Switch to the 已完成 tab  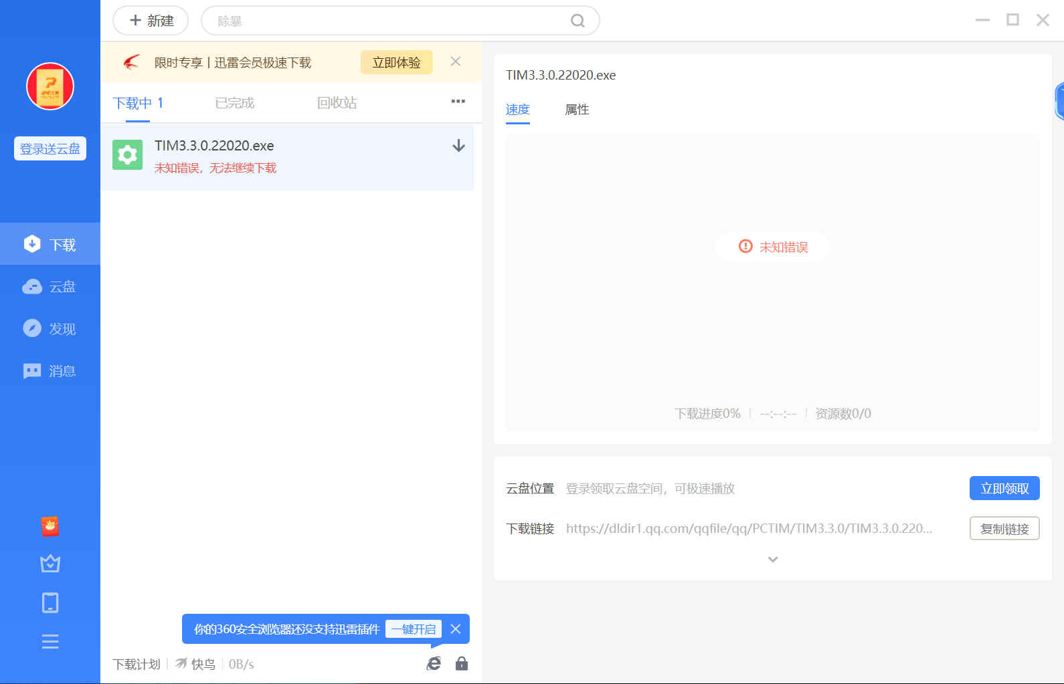point(235,103)
